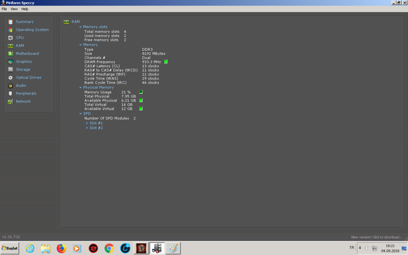This screenshot has height=255, width=408.
Task: Click the Storage hard drive icon
Action: [10, 69]
